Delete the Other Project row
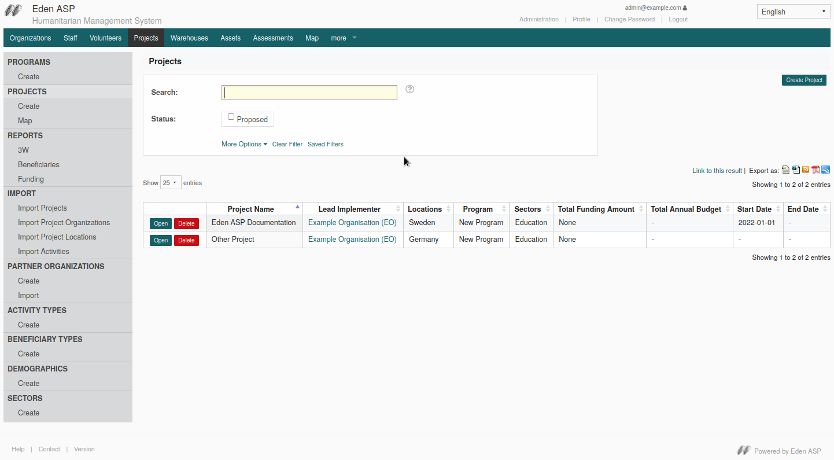Image resolution: width=834 pixels, height=460 pixels. coord(186,240)
